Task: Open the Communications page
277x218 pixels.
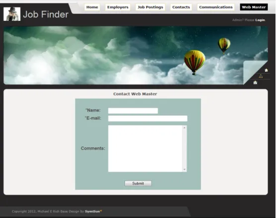Action: click(x=216, y=7)
